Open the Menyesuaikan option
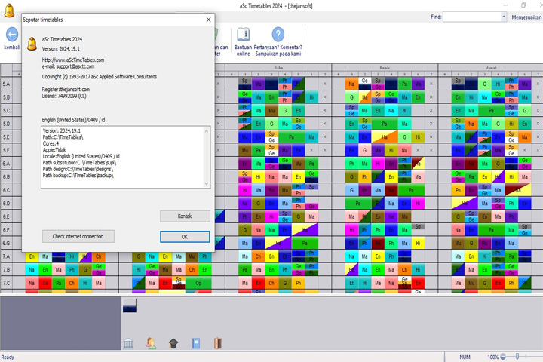 click(526, 17)
